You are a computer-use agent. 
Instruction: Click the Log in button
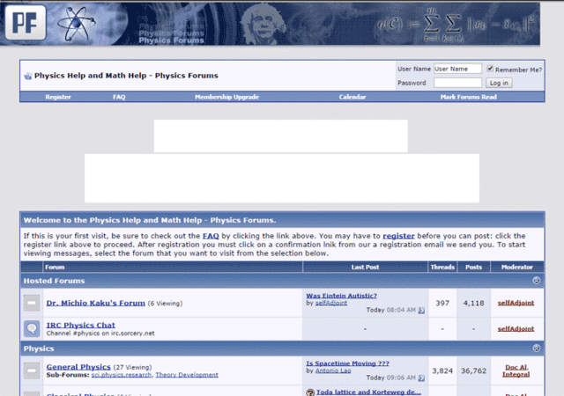tap(499, 83)
